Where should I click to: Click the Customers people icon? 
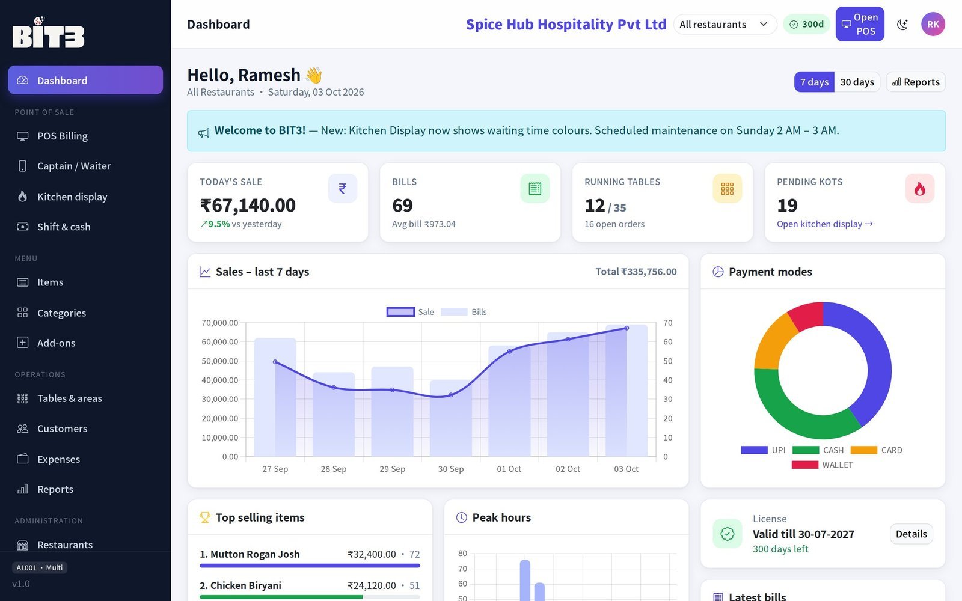click(x=23, y=429)
